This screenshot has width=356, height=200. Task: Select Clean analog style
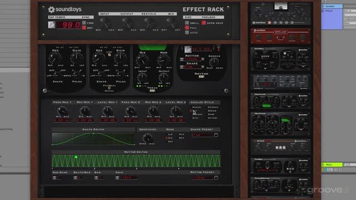(196, 107)
